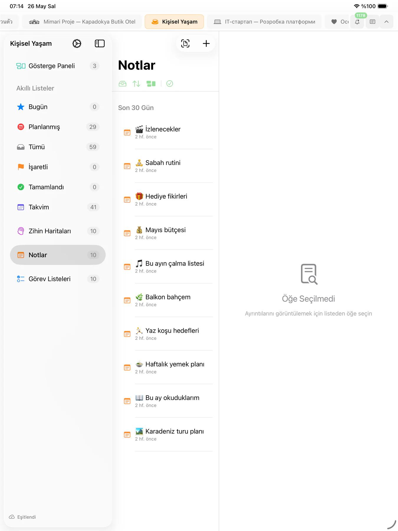Open Görev Listeleri in sidebar

point(58,279)
